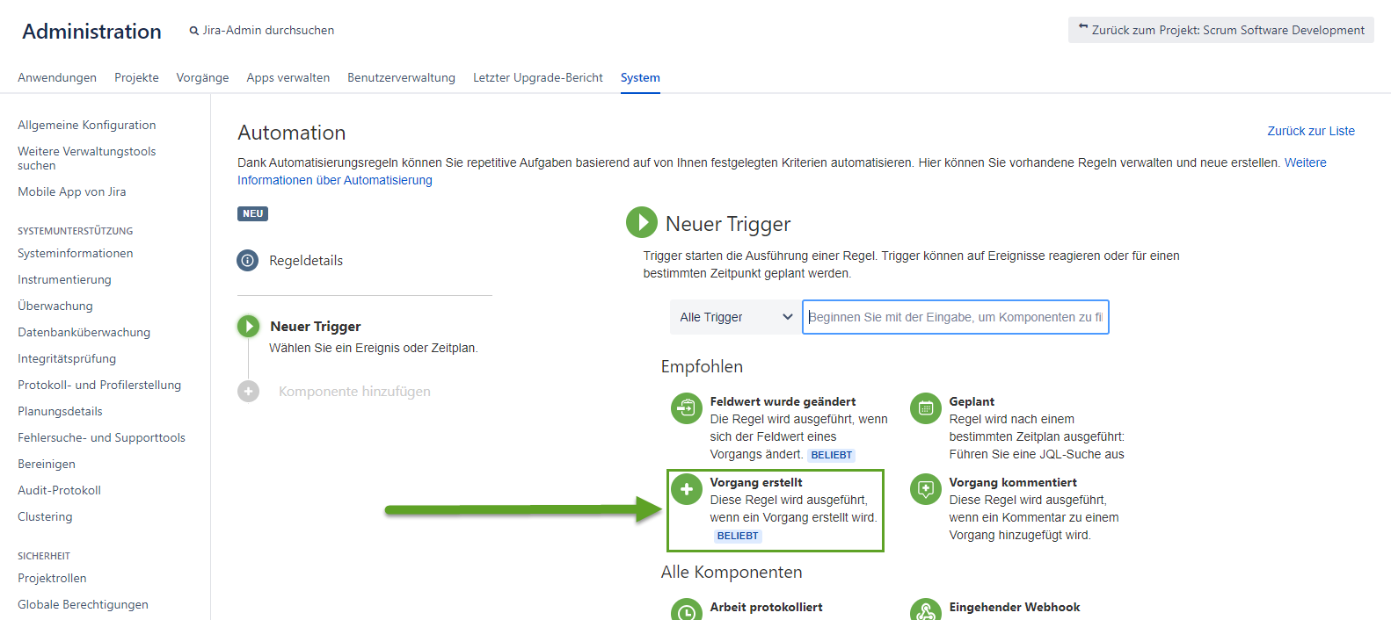Select the 'Vorgang kommentiert' comment icon
Screen dimensions: 1391x620
tap(925, 489)
